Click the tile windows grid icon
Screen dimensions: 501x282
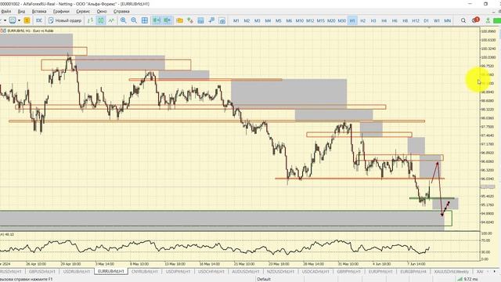(145, 20)
